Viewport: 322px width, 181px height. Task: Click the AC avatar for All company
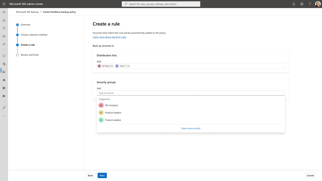tap(101, 105)
